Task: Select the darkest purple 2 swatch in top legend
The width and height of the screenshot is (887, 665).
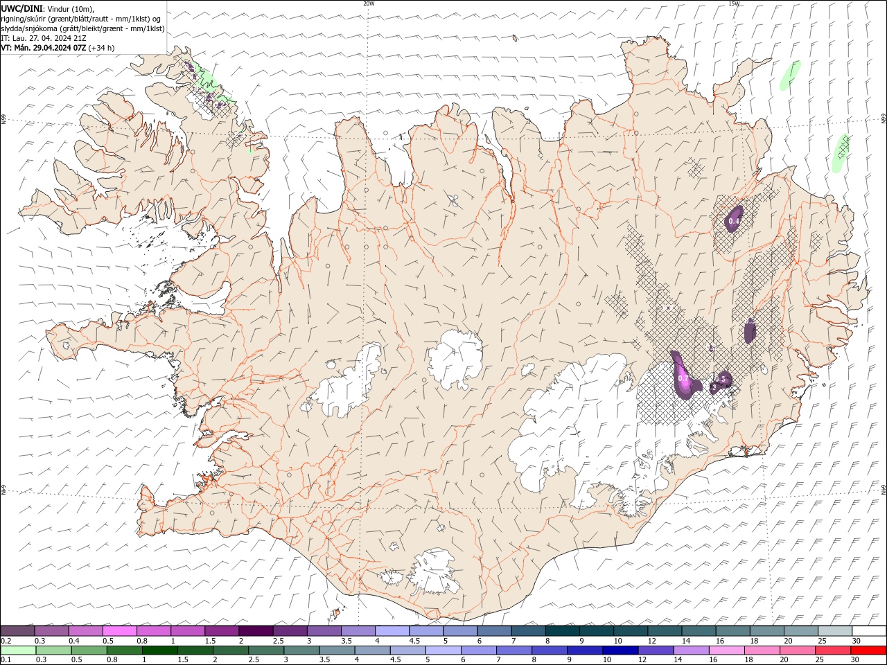Action: 256,631
